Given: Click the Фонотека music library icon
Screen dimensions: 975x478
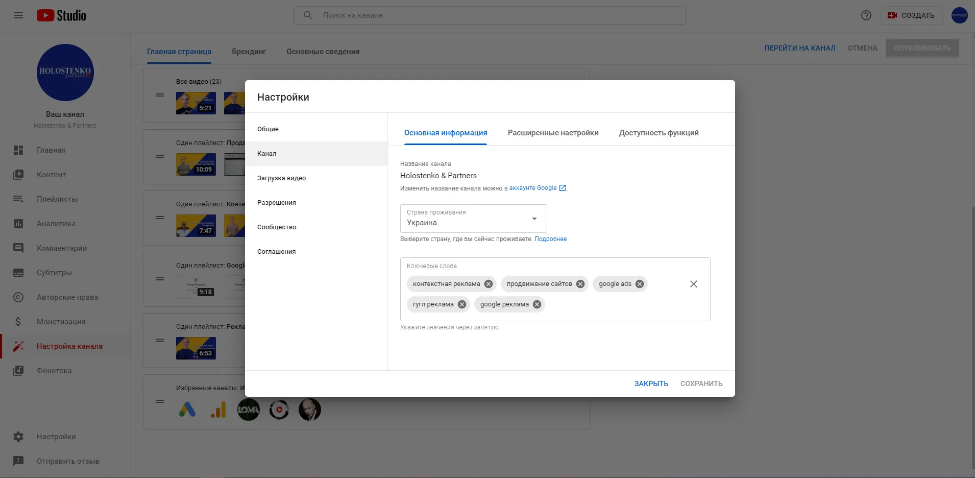Looking at the screenshot, I should point(18,371).
